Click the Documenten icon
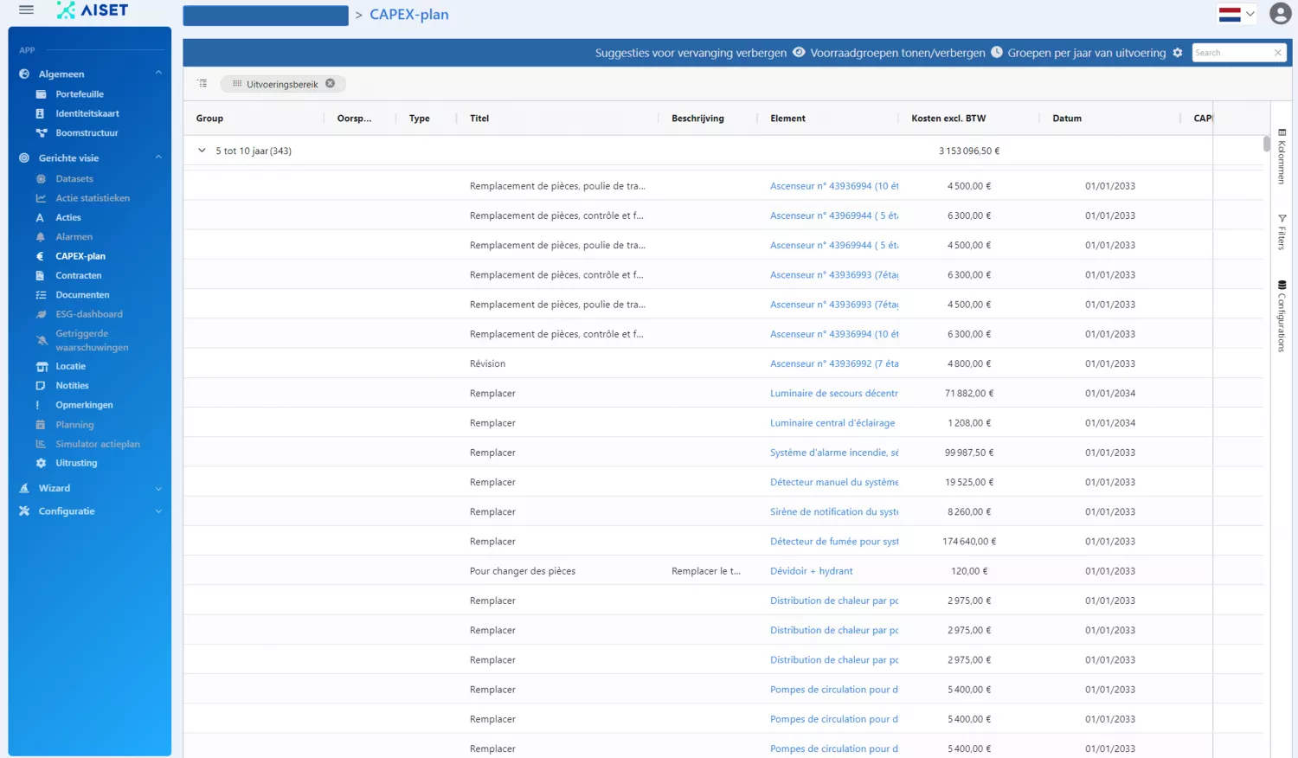Image resolution: width=1298 pixels, height=758 pixels. (41, 295)
